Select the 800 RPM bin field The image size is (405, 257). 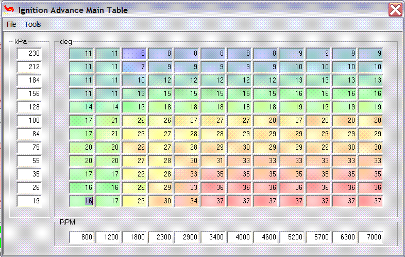click(82, 237)
